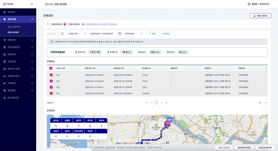Viewport: 278px width, 151px height.
Task: Click the 10km/h average speed badge
Action: [x=155, y=52]
